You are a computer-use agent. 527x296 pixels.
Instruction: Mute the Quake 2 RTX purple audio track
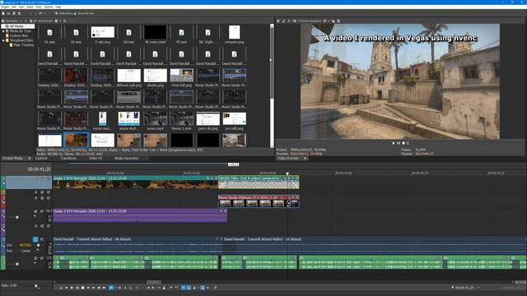click(35, 211)
